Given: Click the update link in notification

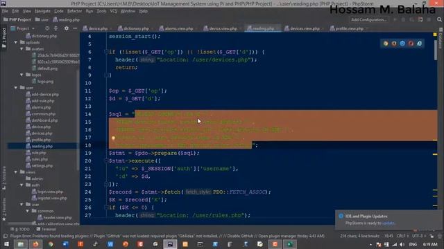Looking at the screenshot, I should (x=388, y=223).
